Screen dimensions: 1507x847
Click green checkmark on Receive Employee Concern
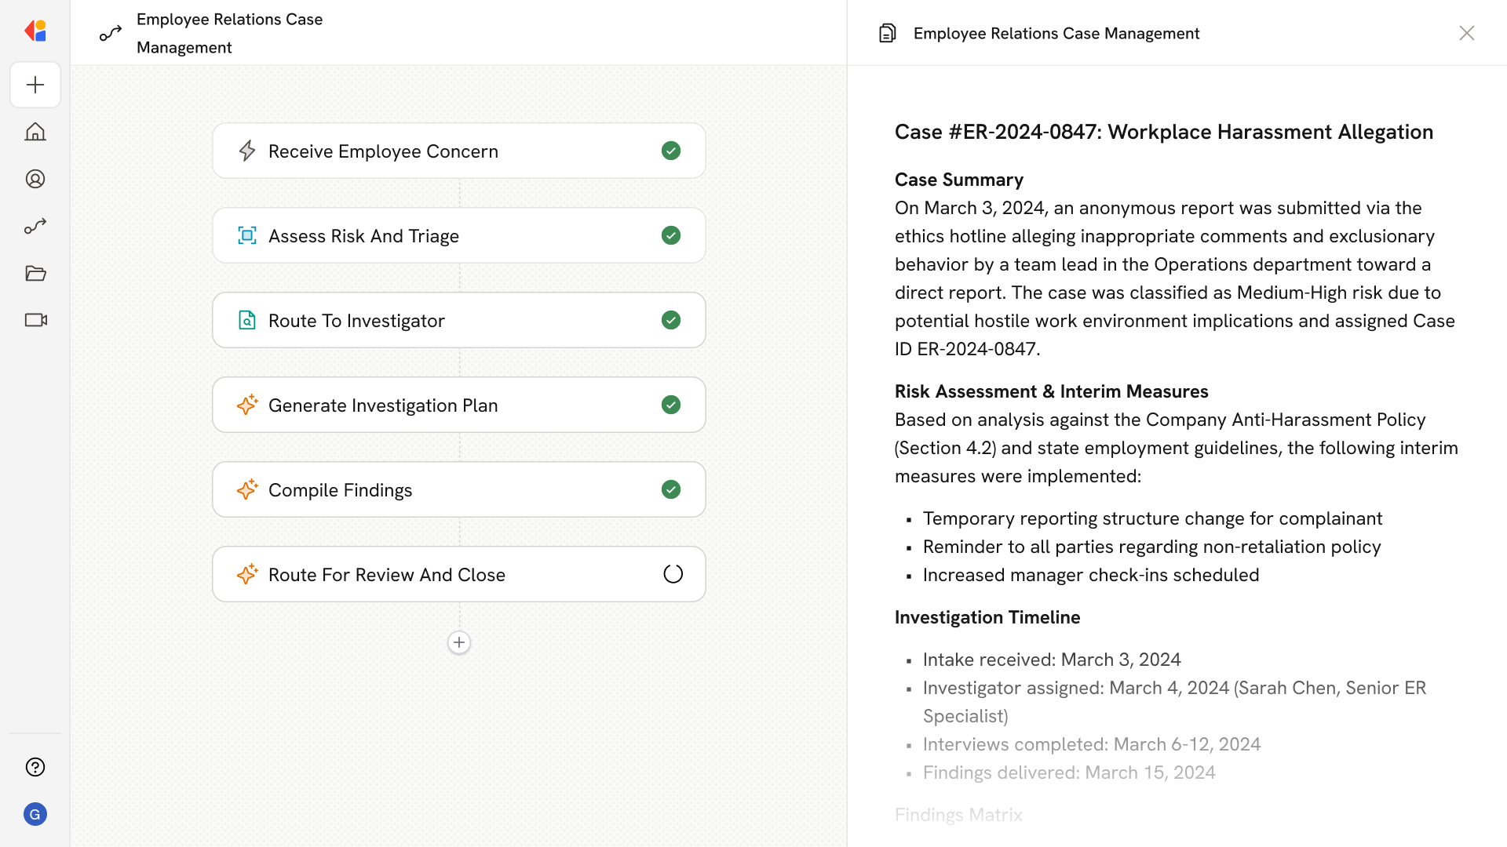point(671,151)
